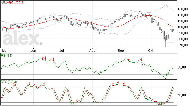Screen dimensions: 190x106
Task: Click the red stochastic sell arrow near STO label
Action: [16, 84]
